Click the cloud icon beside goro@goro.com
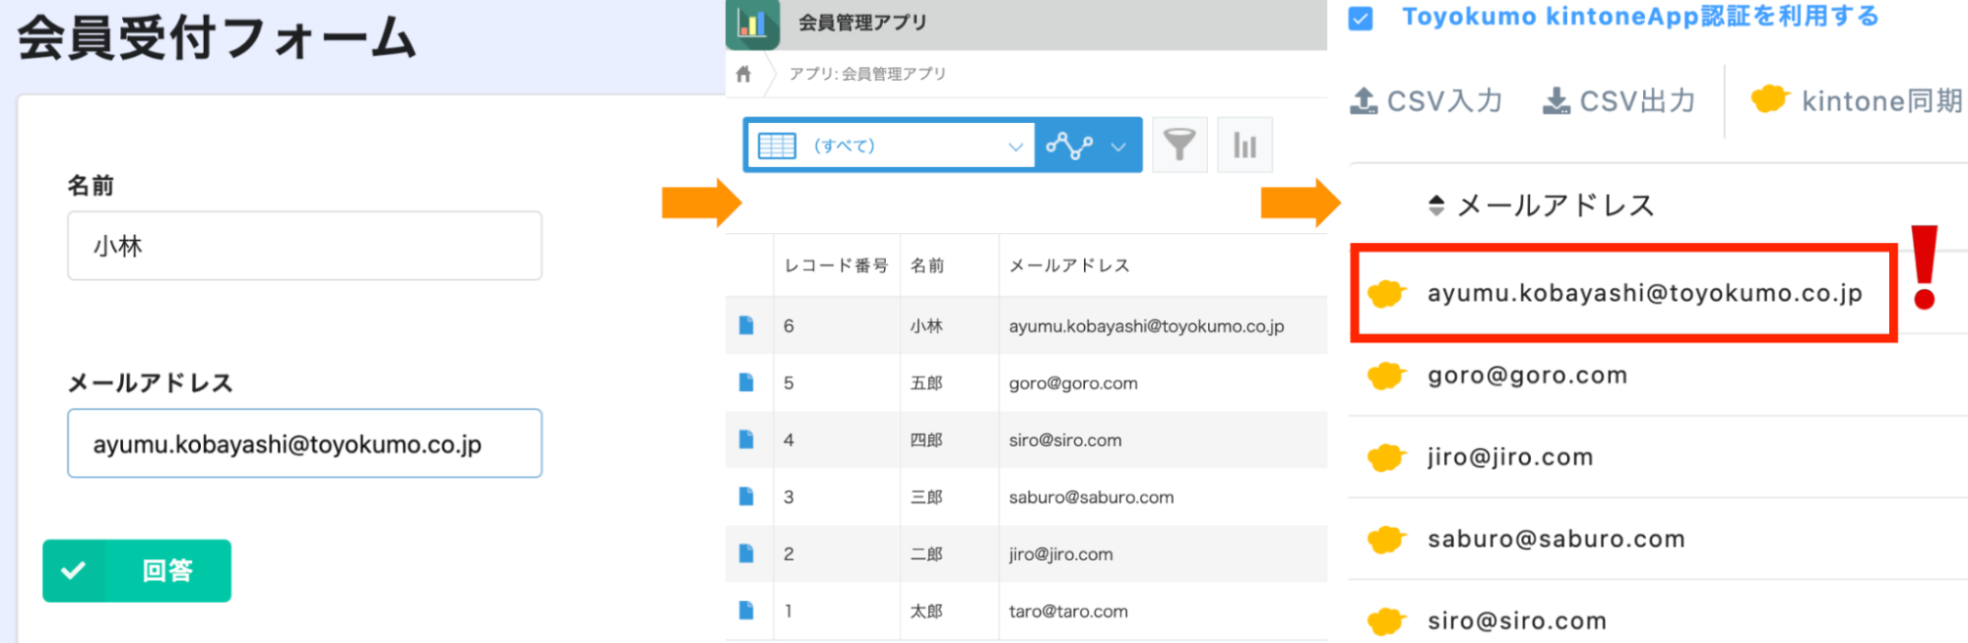Screen dimensions: 1968x643 [x=1387, y=376]
